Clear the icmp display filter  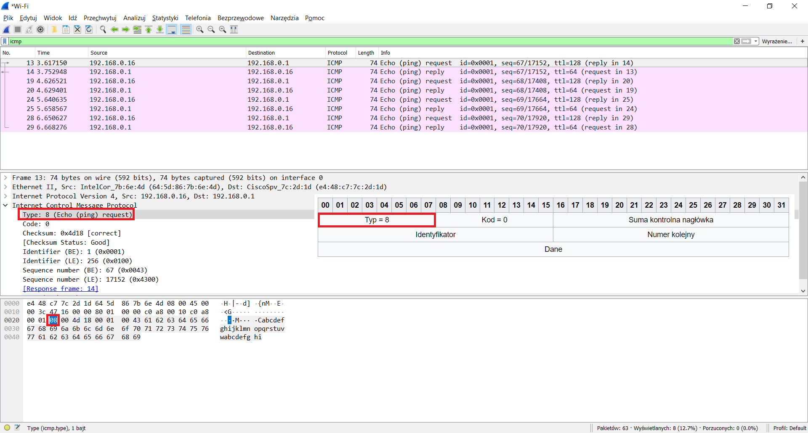pyautogui.click(x=737, y=41)
